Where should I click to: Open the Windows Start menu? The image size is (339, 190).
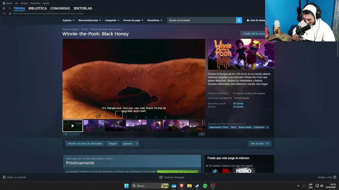127,186
